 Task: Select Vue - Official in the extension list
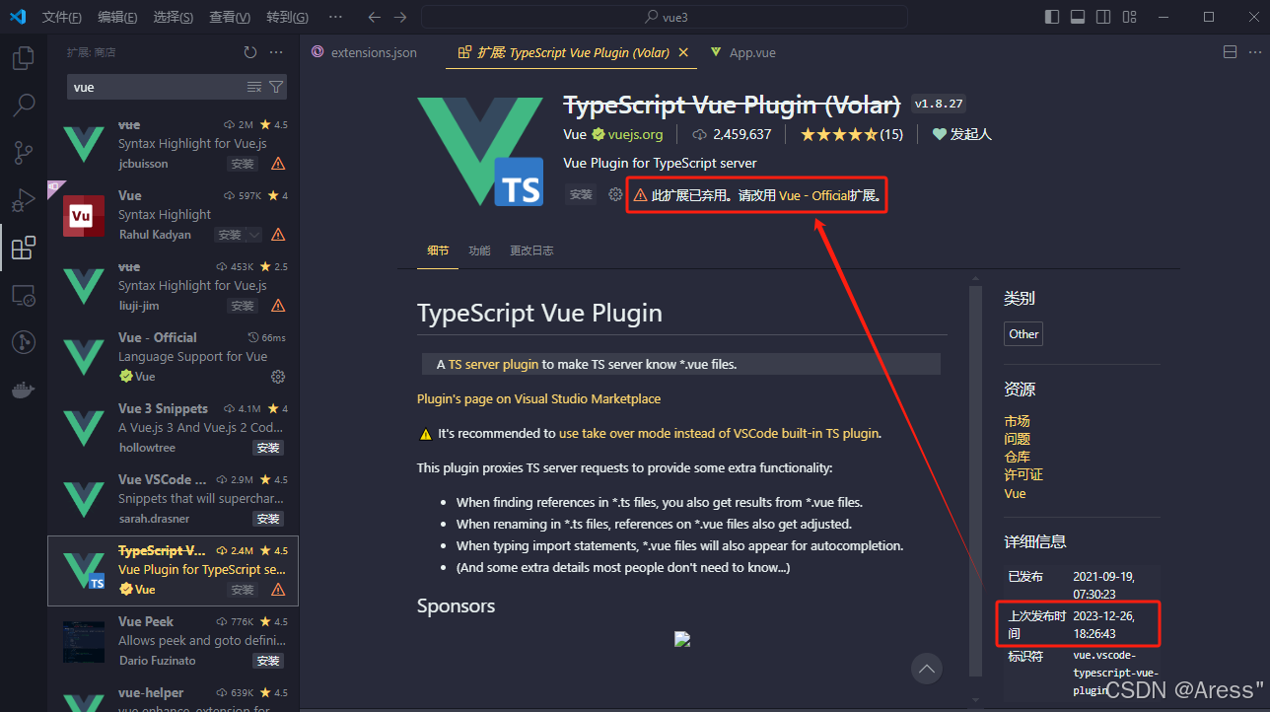173,356
